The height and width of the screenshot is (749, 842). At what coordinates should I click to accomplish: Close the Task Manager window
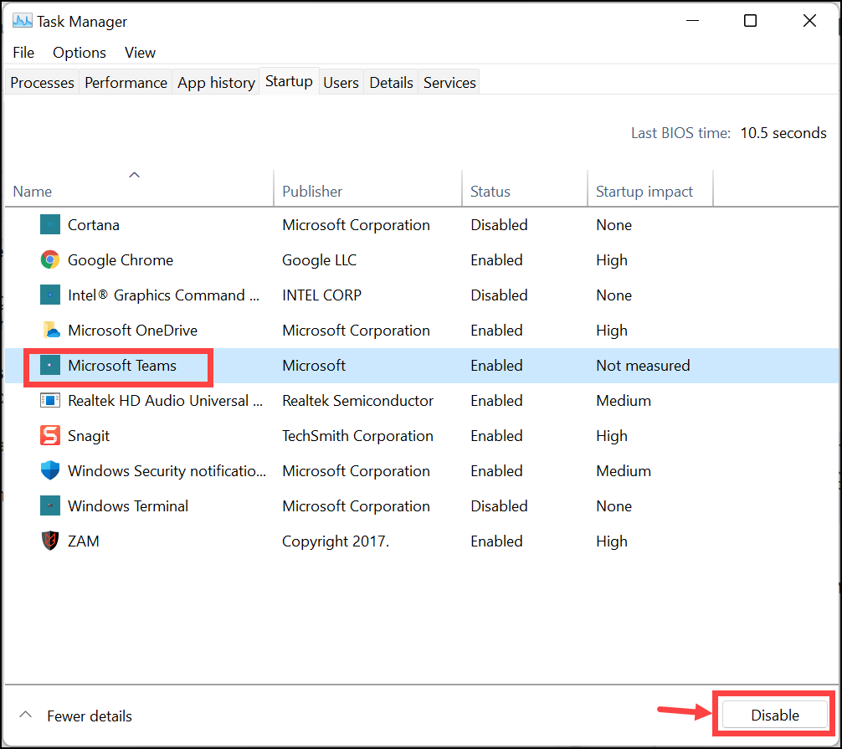pos(809,21)
